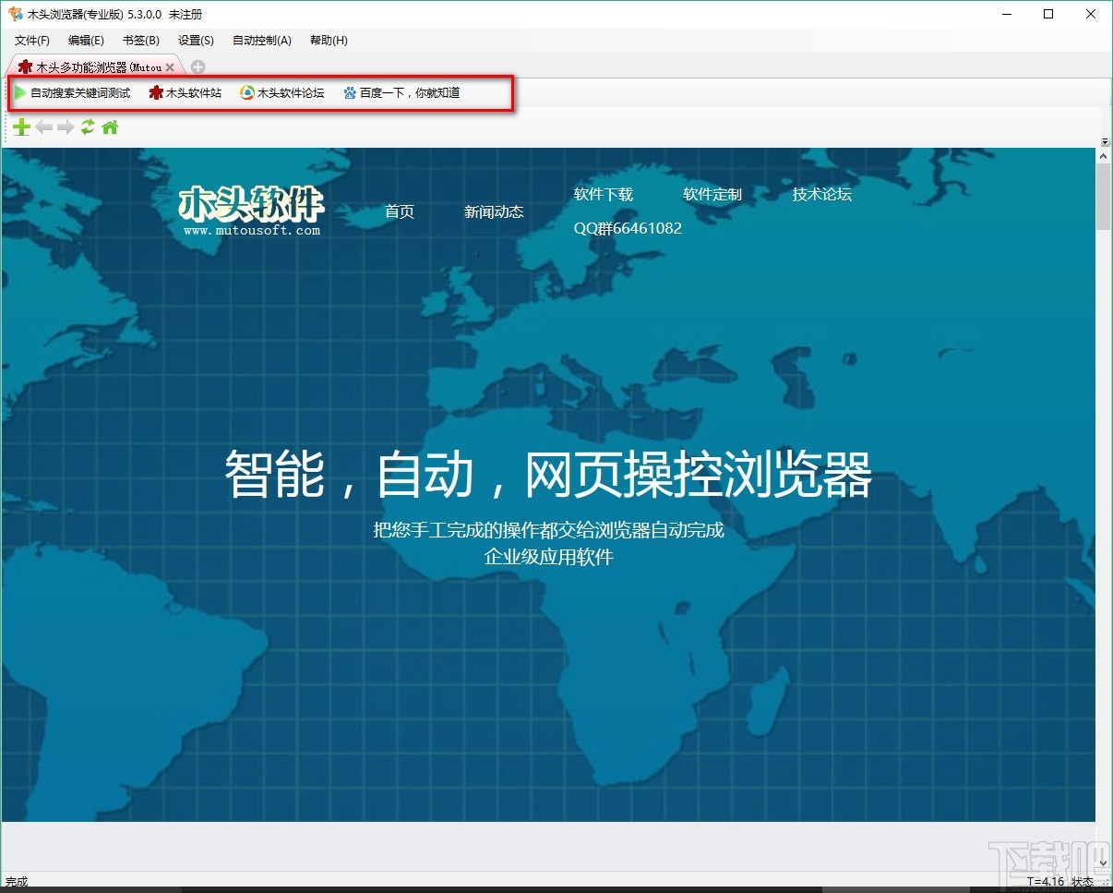Viewport: 1113px width, 893px height.
Task: Click the 首页 navigation link
Action: 400,211
